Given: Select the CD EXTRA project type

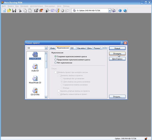Looking at the screenshot, I should (35, 92).
